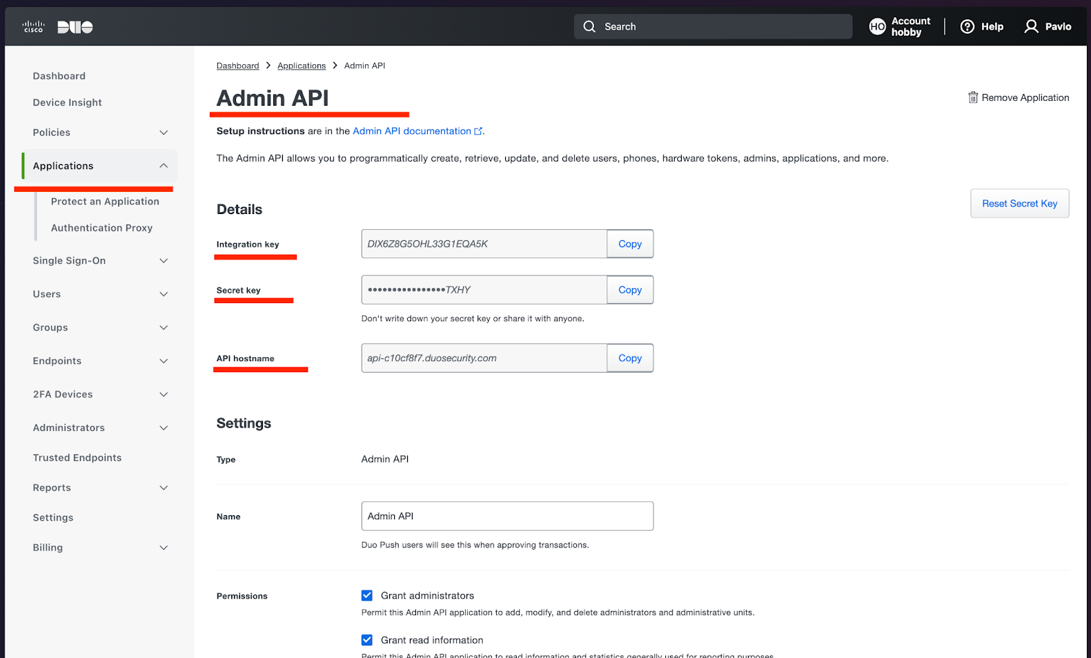The width and height of the screenshot is (1091, 658).
Task: Click the Name input with Admin API
Action: (507, 516)
